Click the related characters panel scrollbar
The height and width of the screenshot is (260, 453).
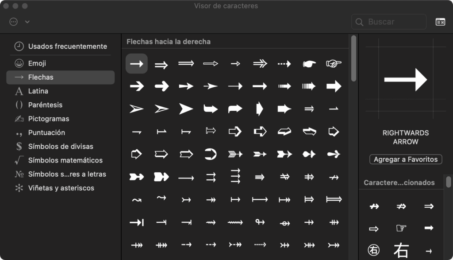point(449,182)
